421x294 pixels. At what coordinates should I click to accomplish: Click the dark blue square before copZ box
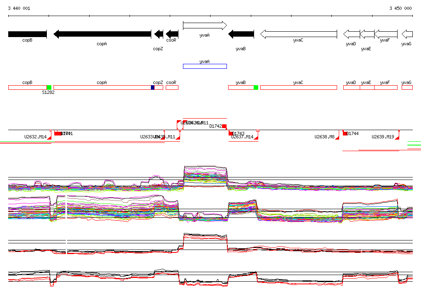coord(153,87)
